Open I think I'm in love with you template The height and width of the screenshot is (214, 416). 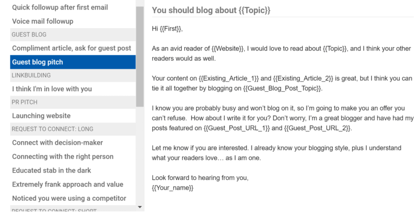coord(73,89)
